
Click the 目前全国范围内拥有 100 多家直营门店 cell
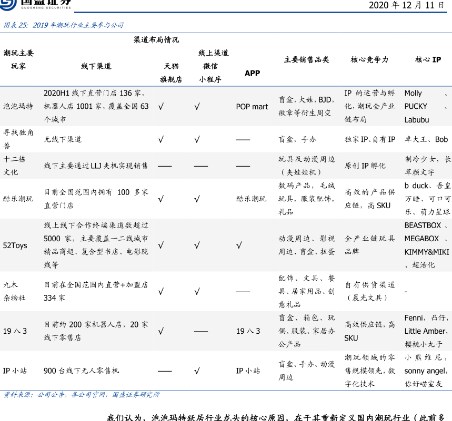pos(96,199)
